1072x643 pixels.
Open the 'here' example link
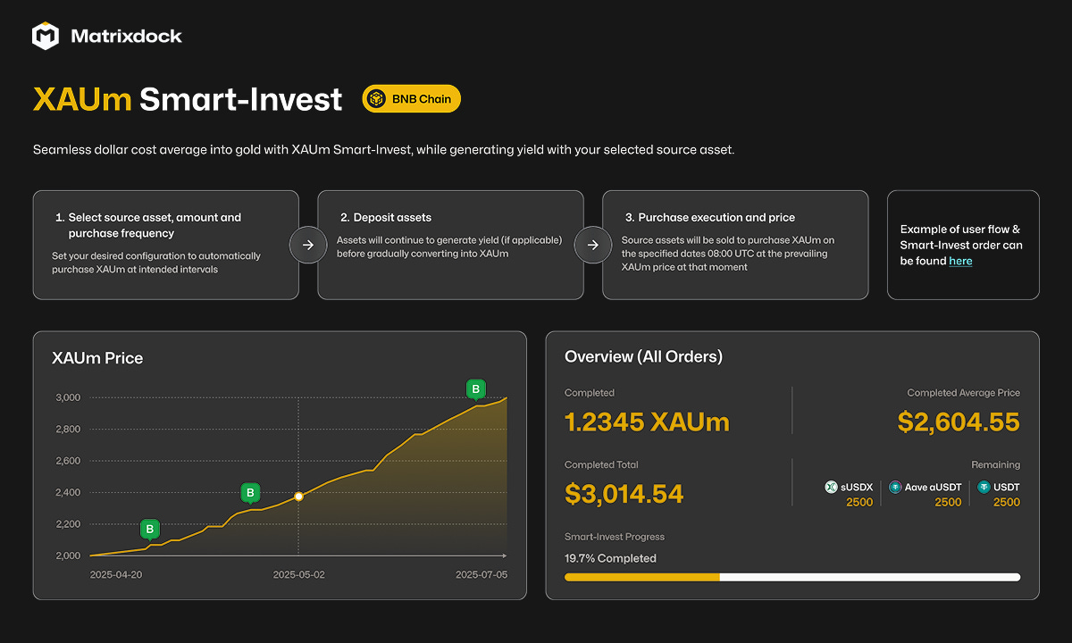(x=960, y=261)
